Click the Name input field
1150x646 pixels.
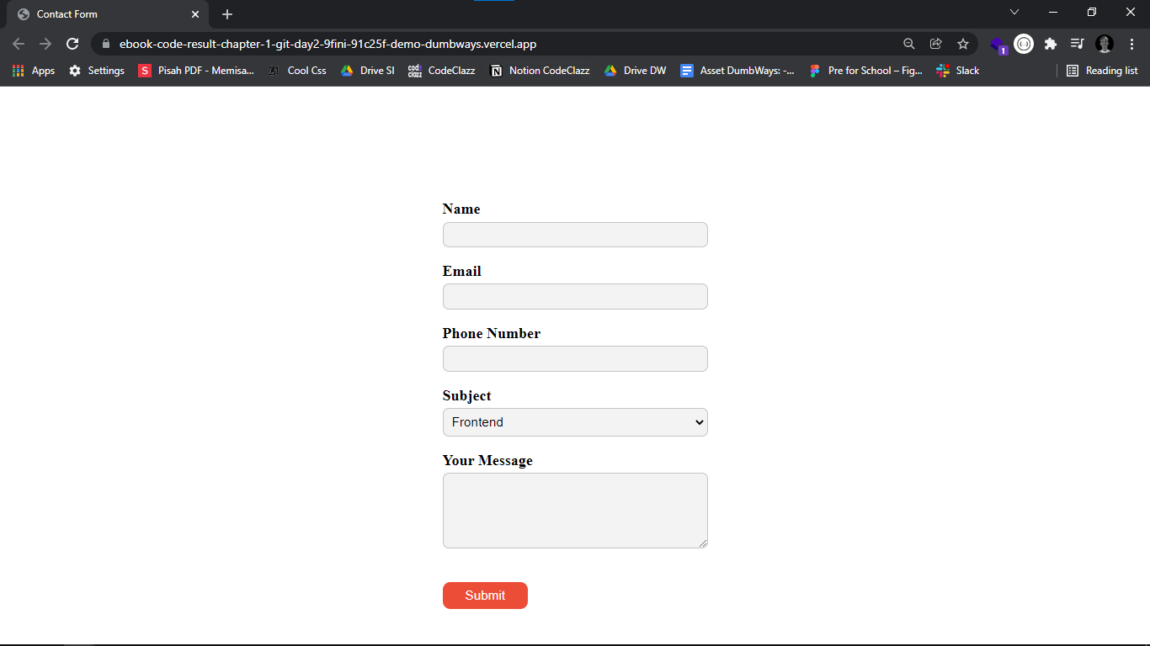tap(575, 235)
